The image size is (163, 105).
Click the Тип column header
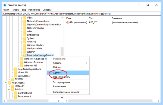click(x=91, y=18)
